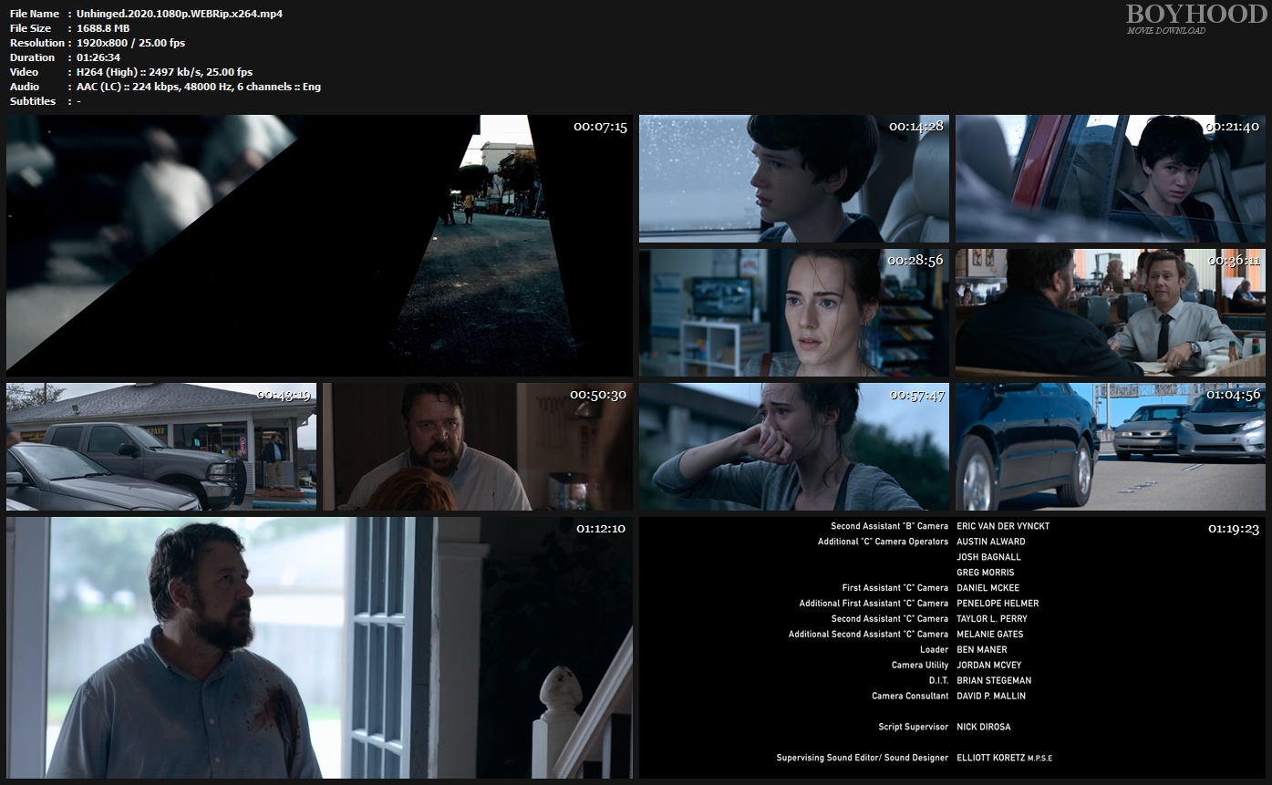
Task: Select the AAC (LC) audio info line
Action: pyautogui.click(x=198, y=87)
